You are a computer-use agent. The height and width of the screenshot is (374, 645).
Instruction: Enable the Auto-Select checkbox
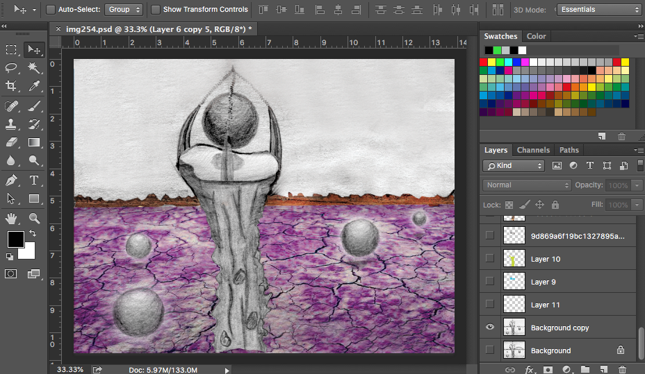point(51,10)
